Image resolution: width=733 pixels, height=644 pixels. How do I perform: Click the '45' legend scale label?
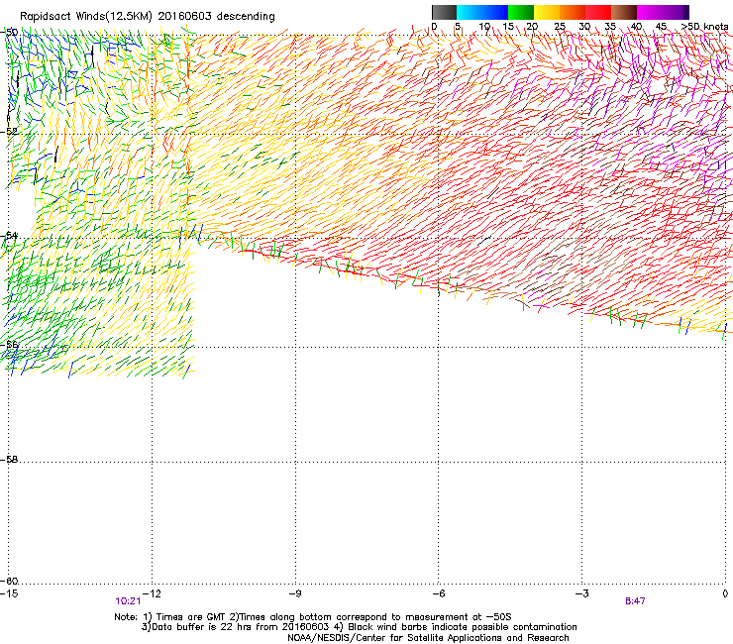pyautogui.click(x=661, y=27)
